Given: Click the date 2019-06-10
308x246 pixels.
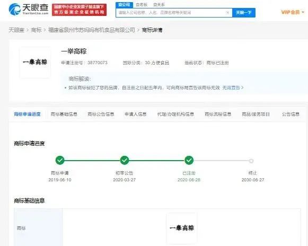Looking at the screenshot, I should coord(60,180).
